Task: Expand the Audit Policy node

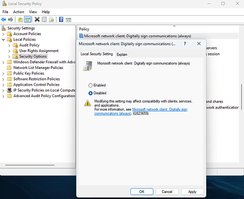Action: [9, 45]
